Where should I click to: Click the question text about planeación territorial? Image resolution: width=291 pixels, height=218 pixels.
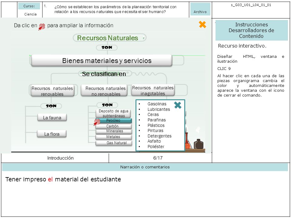click(115, 9)
